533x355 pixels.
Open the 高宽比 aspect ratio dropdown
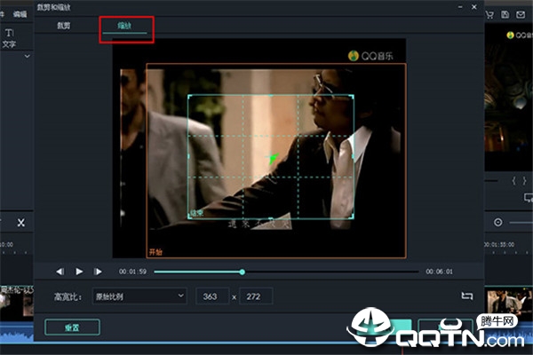pyautogui.click(x=139, y=296)
